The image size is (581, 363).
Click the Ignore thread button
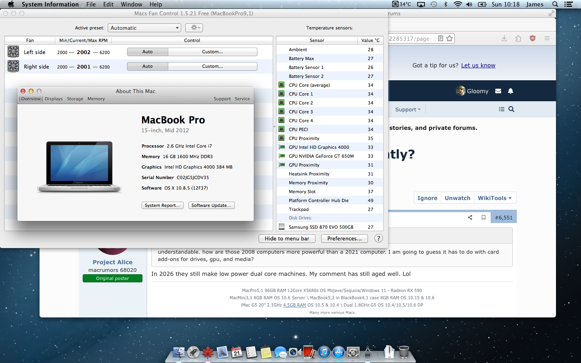pos(427,198)
